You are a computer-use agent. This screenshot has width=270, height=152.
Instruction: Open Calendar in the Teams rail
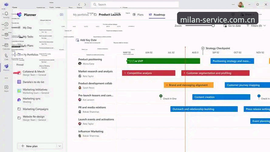(x=6, y=47)
